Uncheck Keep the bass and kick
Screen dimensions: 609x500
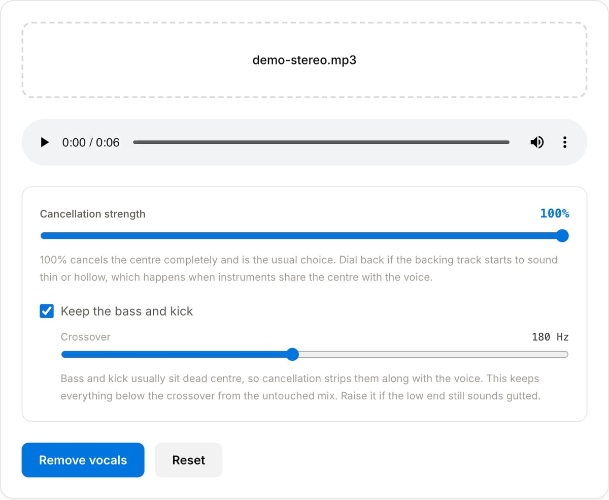tap(47, 311)
